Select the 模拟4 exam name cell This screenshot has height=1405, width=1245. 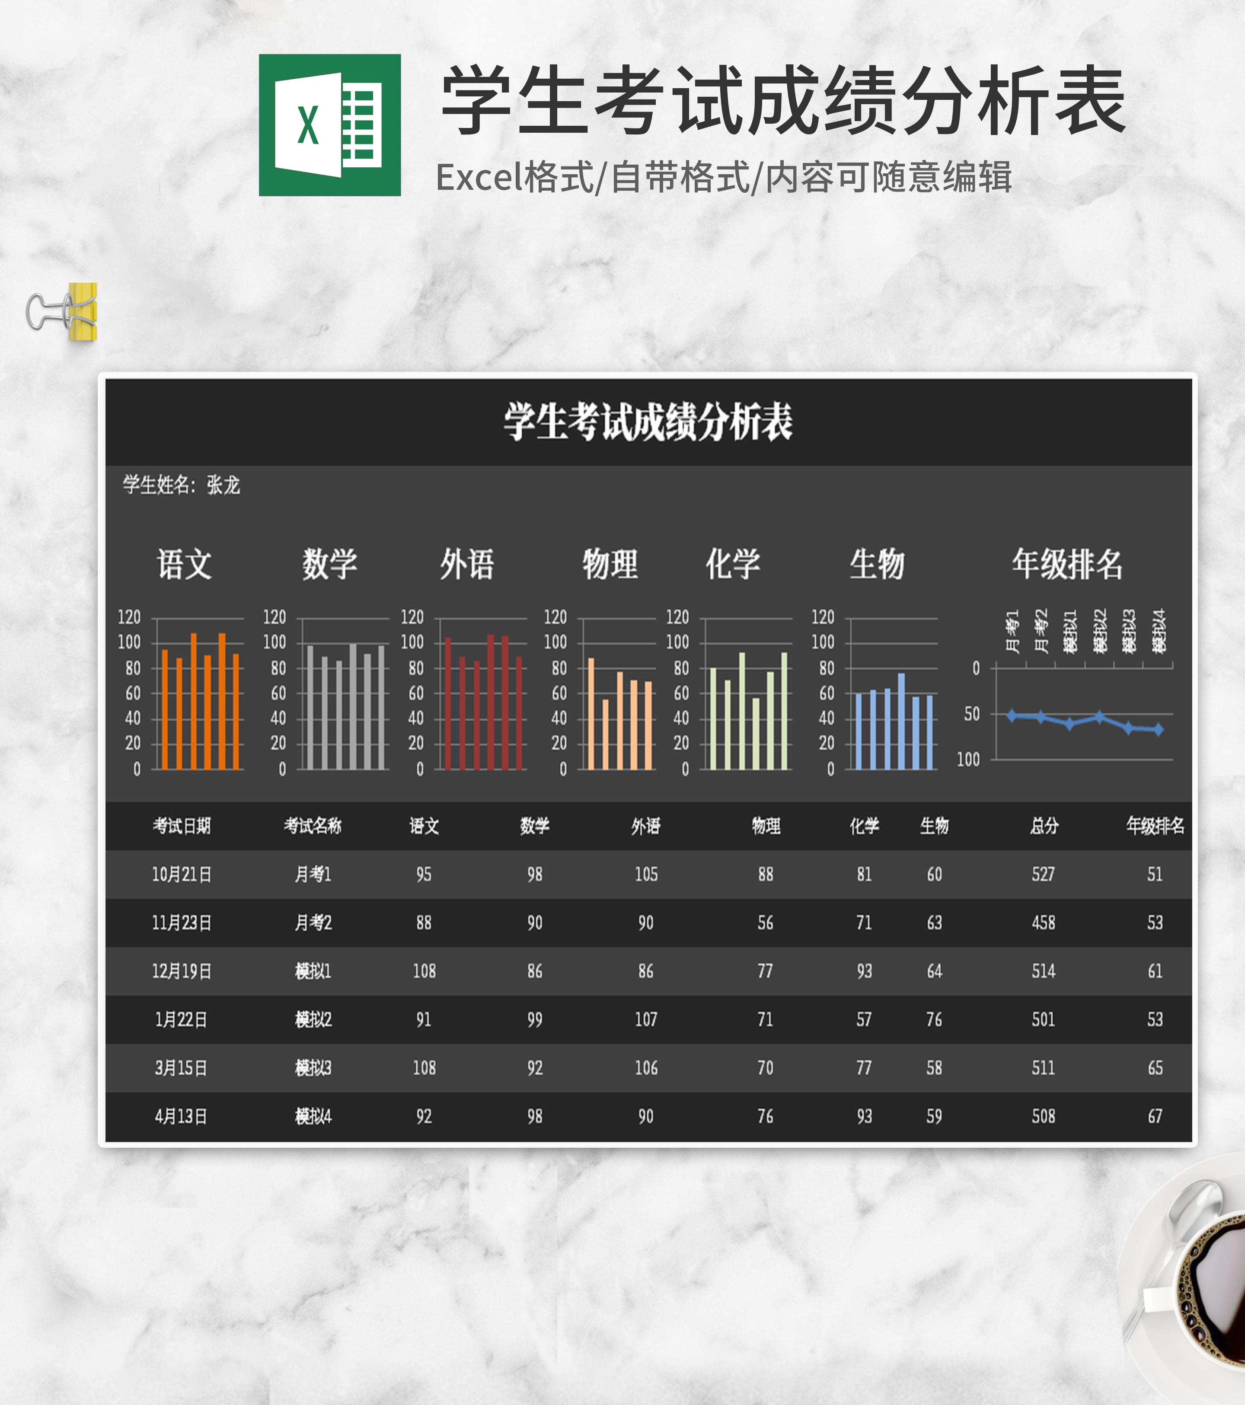pyautogui.click(x=313, y=1116)
